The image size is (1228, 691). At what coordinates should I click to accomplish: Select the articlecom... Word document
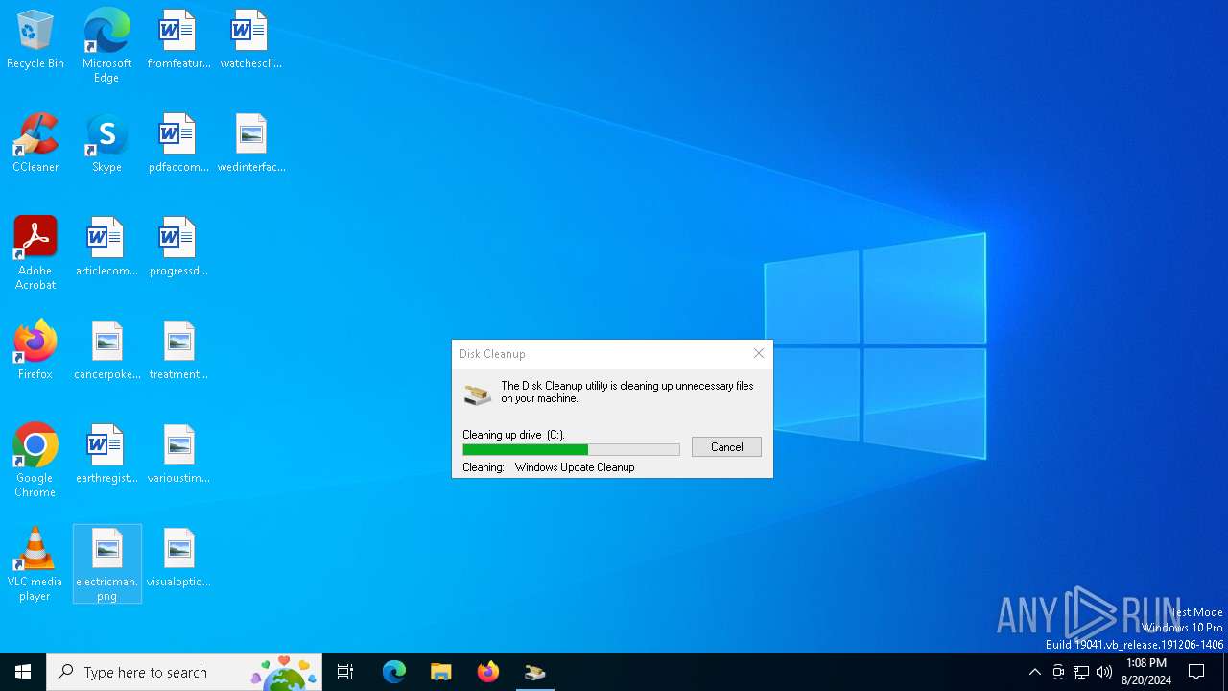pyautogui.click(x=106, y=248)
